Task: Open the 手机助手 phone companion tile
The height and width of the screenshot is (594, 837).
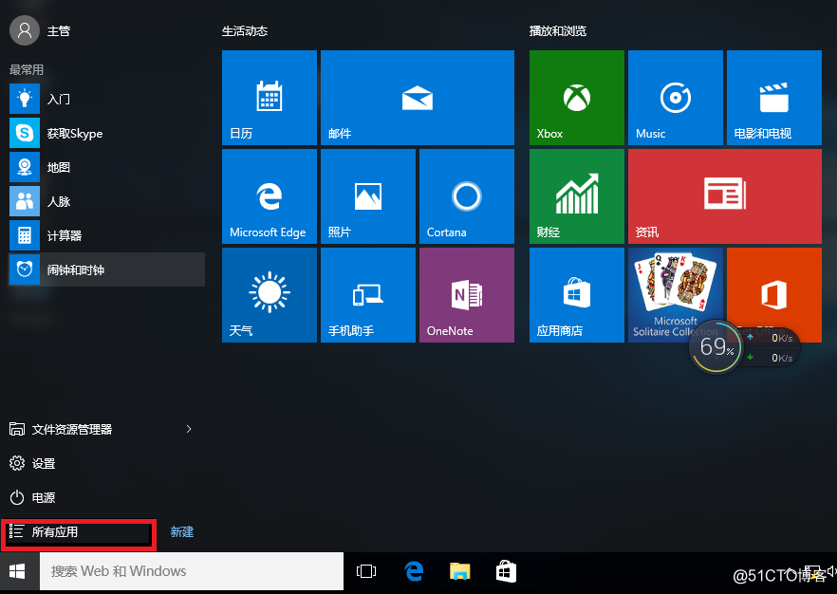Action: 368,295
